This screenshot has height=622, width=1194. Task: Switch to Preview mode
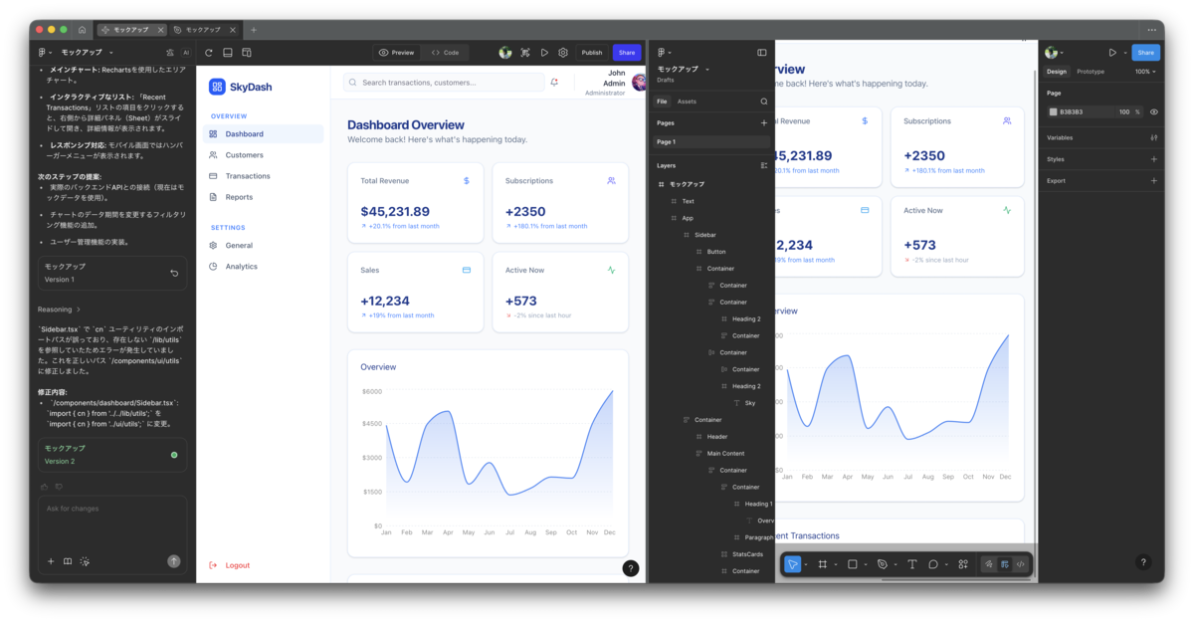397,53
